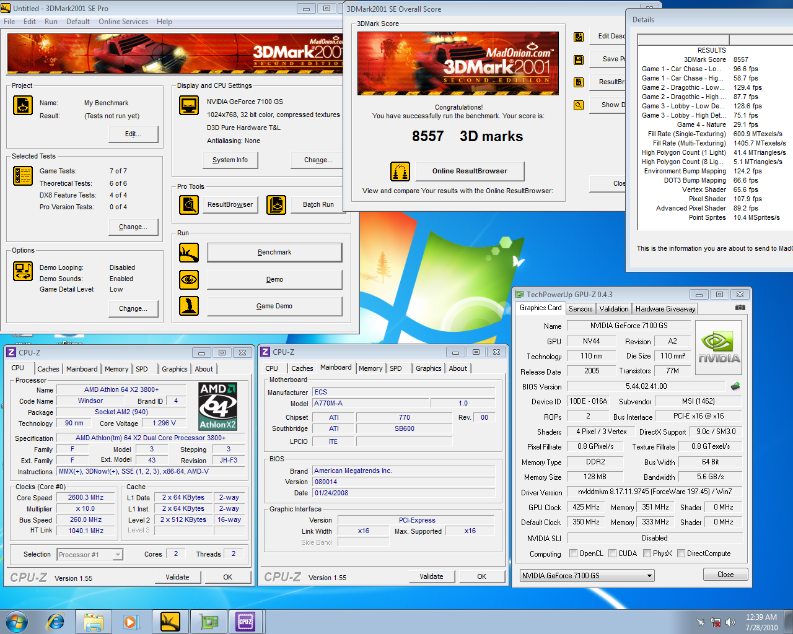
Task: Click the Show Desktop strip on taskbar
Action: (789, 622)
